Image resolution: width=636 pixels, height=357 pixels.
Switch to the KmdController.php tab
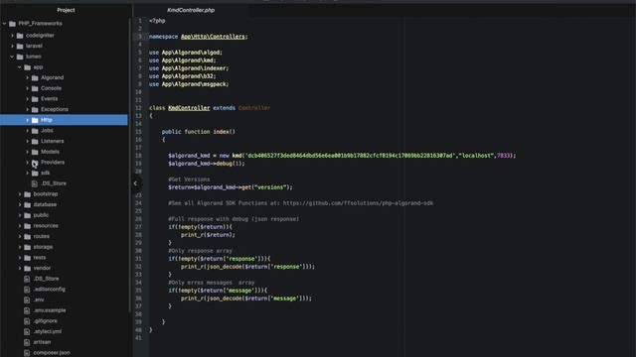point(191,10)
